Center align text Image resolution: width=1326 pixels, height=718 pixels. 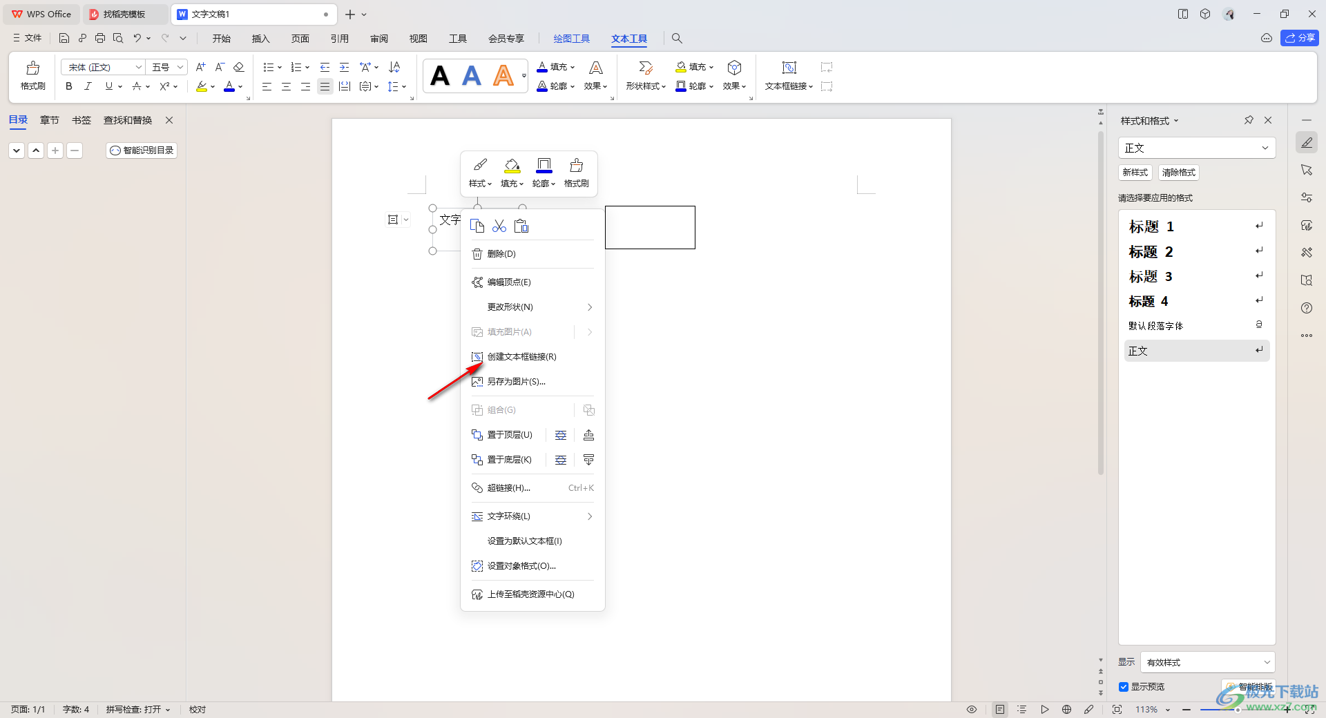(286, 86)
